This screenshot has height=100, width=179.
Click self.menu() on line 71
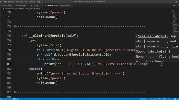(x=47, y=17)
